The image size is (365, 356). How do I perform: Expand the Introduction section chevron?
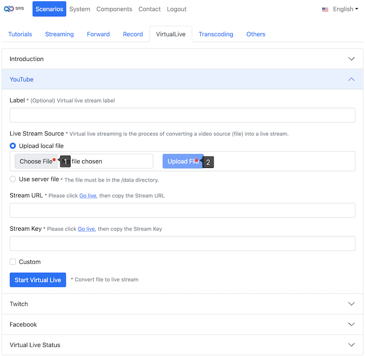click(351, 59)
